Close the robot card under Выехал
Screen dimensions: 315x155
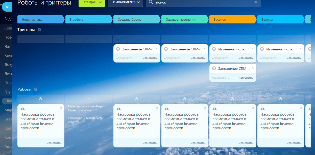[301, 108]
